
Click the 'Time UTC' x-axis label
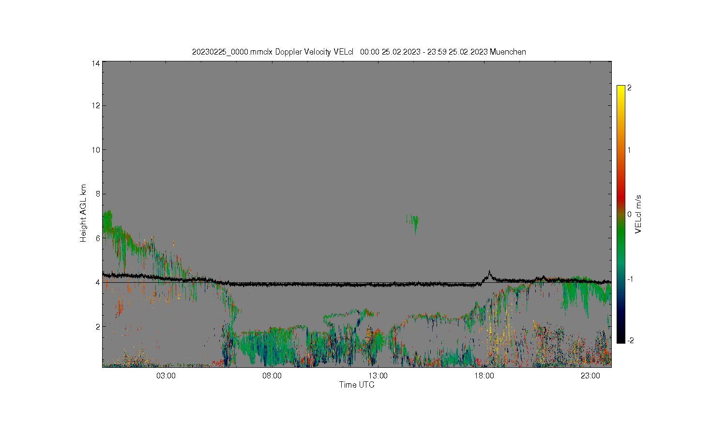[357, 385]
